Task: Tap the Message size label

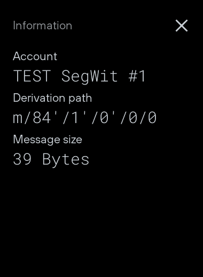Action: pyautogui.click(x=48, y=140)
